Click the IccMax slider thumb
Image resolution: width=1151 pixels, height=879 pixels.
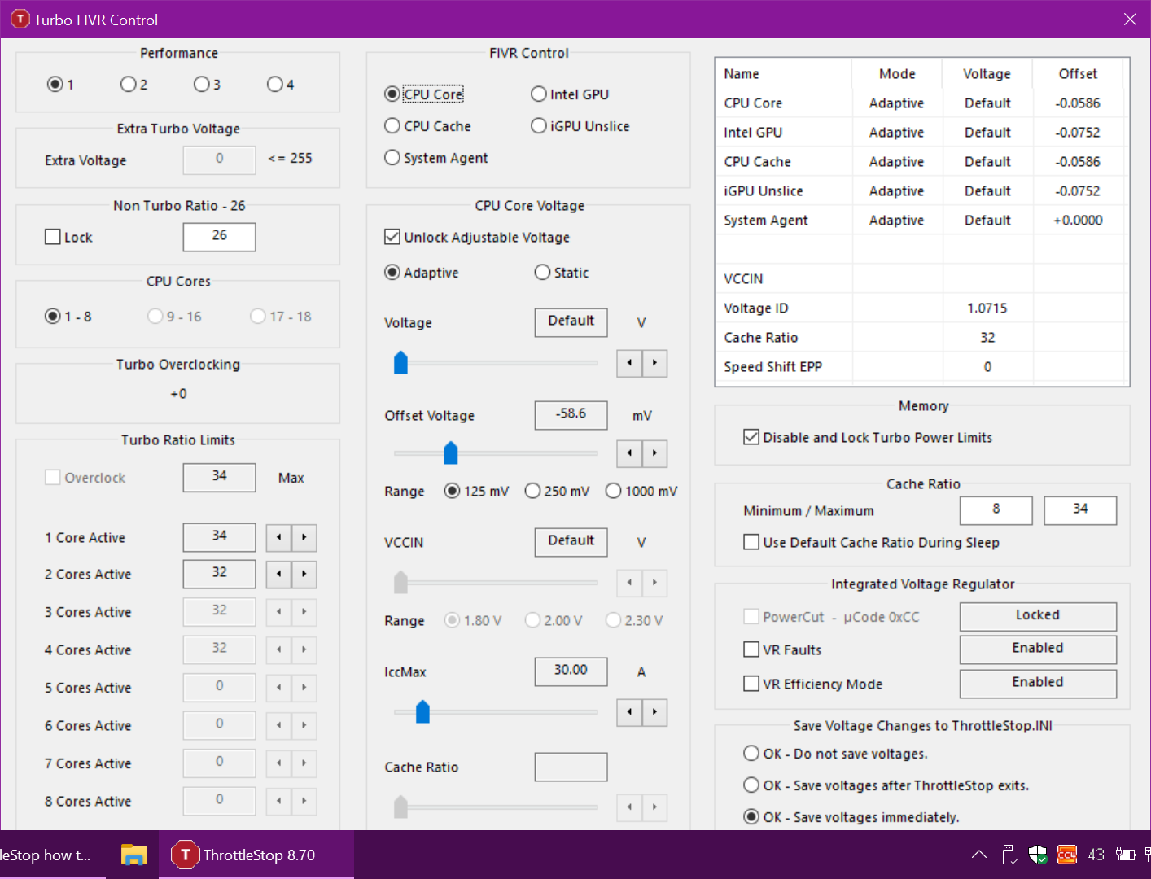tap(422, 711)
